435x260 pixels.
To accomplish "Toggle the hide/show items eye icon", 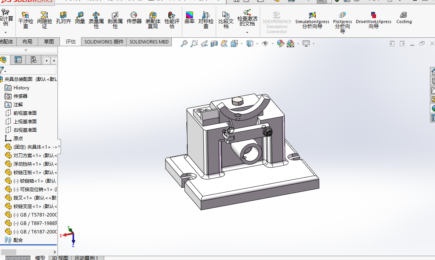I will 265,44.
